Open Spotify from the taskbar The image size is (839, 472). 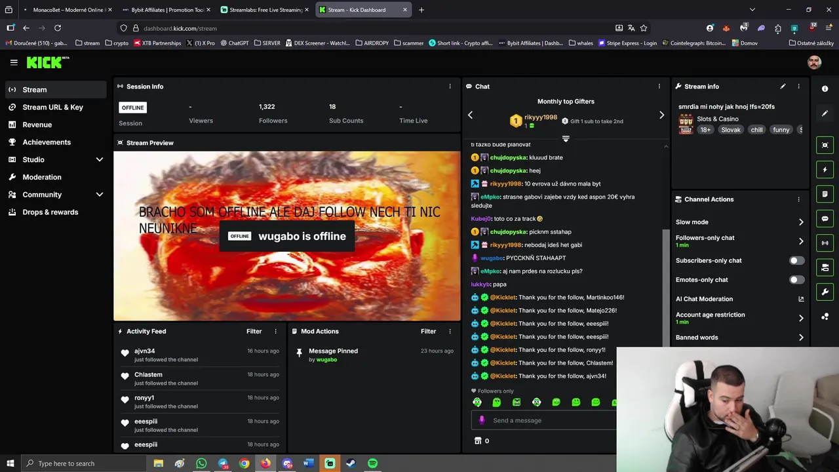tap(372, 463)
